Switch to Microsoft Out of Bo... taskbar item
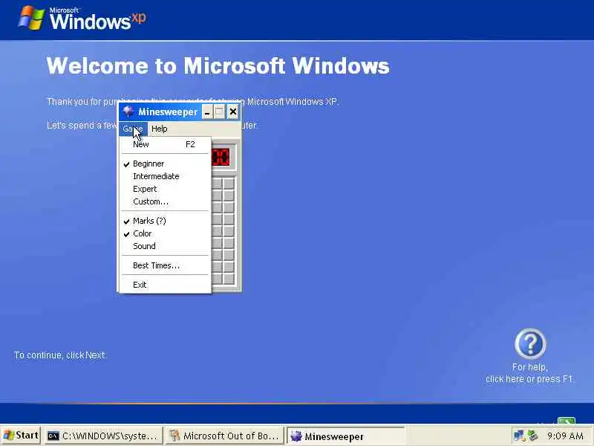 click(225, 436)
